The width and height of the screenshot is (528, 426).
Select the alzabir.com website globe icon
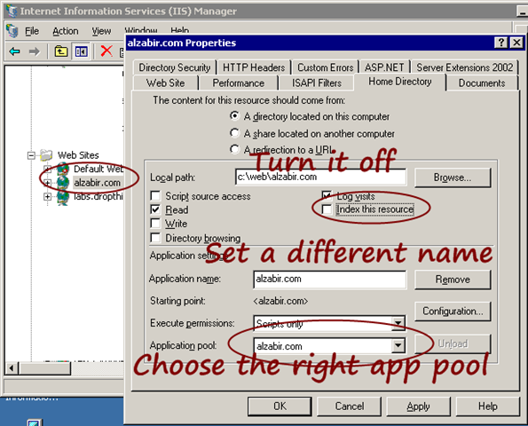tap(63, 183)
